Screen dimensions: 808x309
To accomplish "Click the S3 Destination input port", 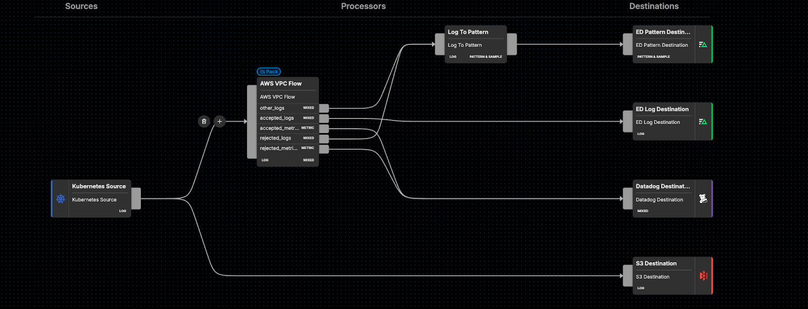I will (x=628, y=276).
